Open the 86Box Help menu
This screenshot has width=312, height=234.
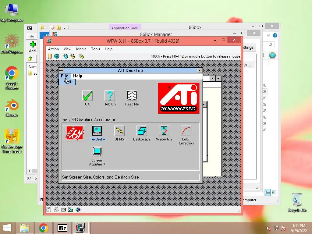(109, 49)
